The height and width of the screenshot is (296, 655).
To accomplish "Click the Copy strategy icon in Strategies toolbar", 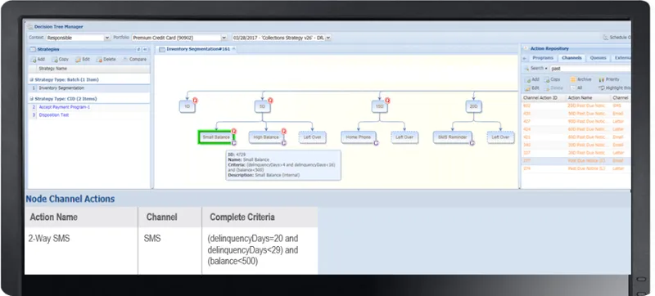I will tap(56, 59).
